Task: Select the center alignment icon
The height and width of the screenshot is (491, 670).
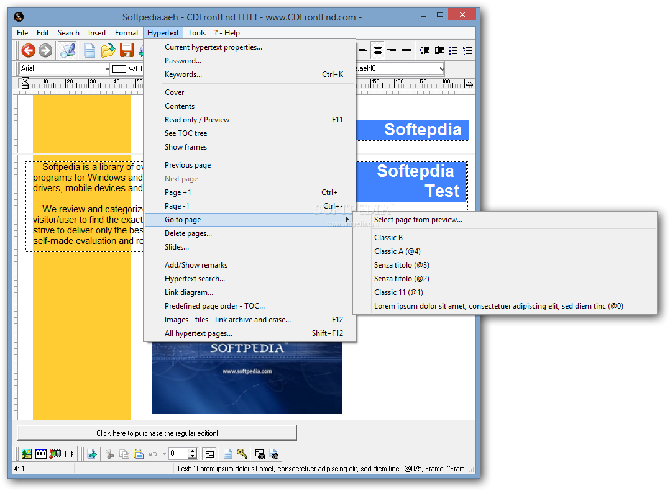Action: tap(378, 50)
